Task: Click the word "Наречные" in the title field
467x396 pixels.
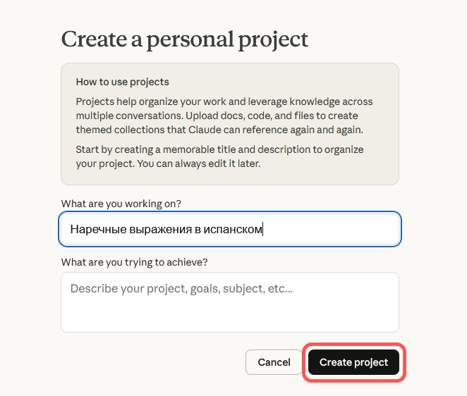Action: pos(97,229)
